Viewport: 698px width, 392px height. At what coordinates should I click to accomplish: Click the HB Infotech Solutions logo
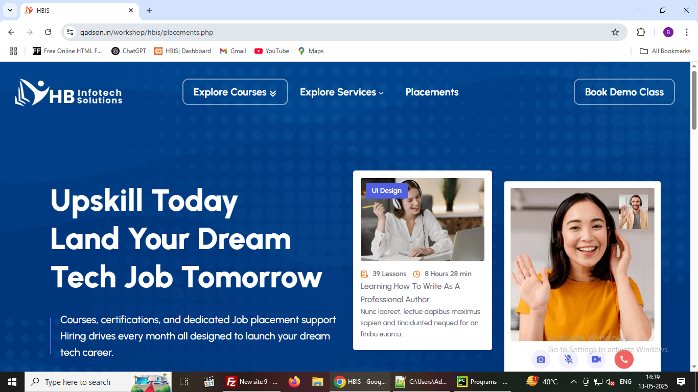coord(69,92)
